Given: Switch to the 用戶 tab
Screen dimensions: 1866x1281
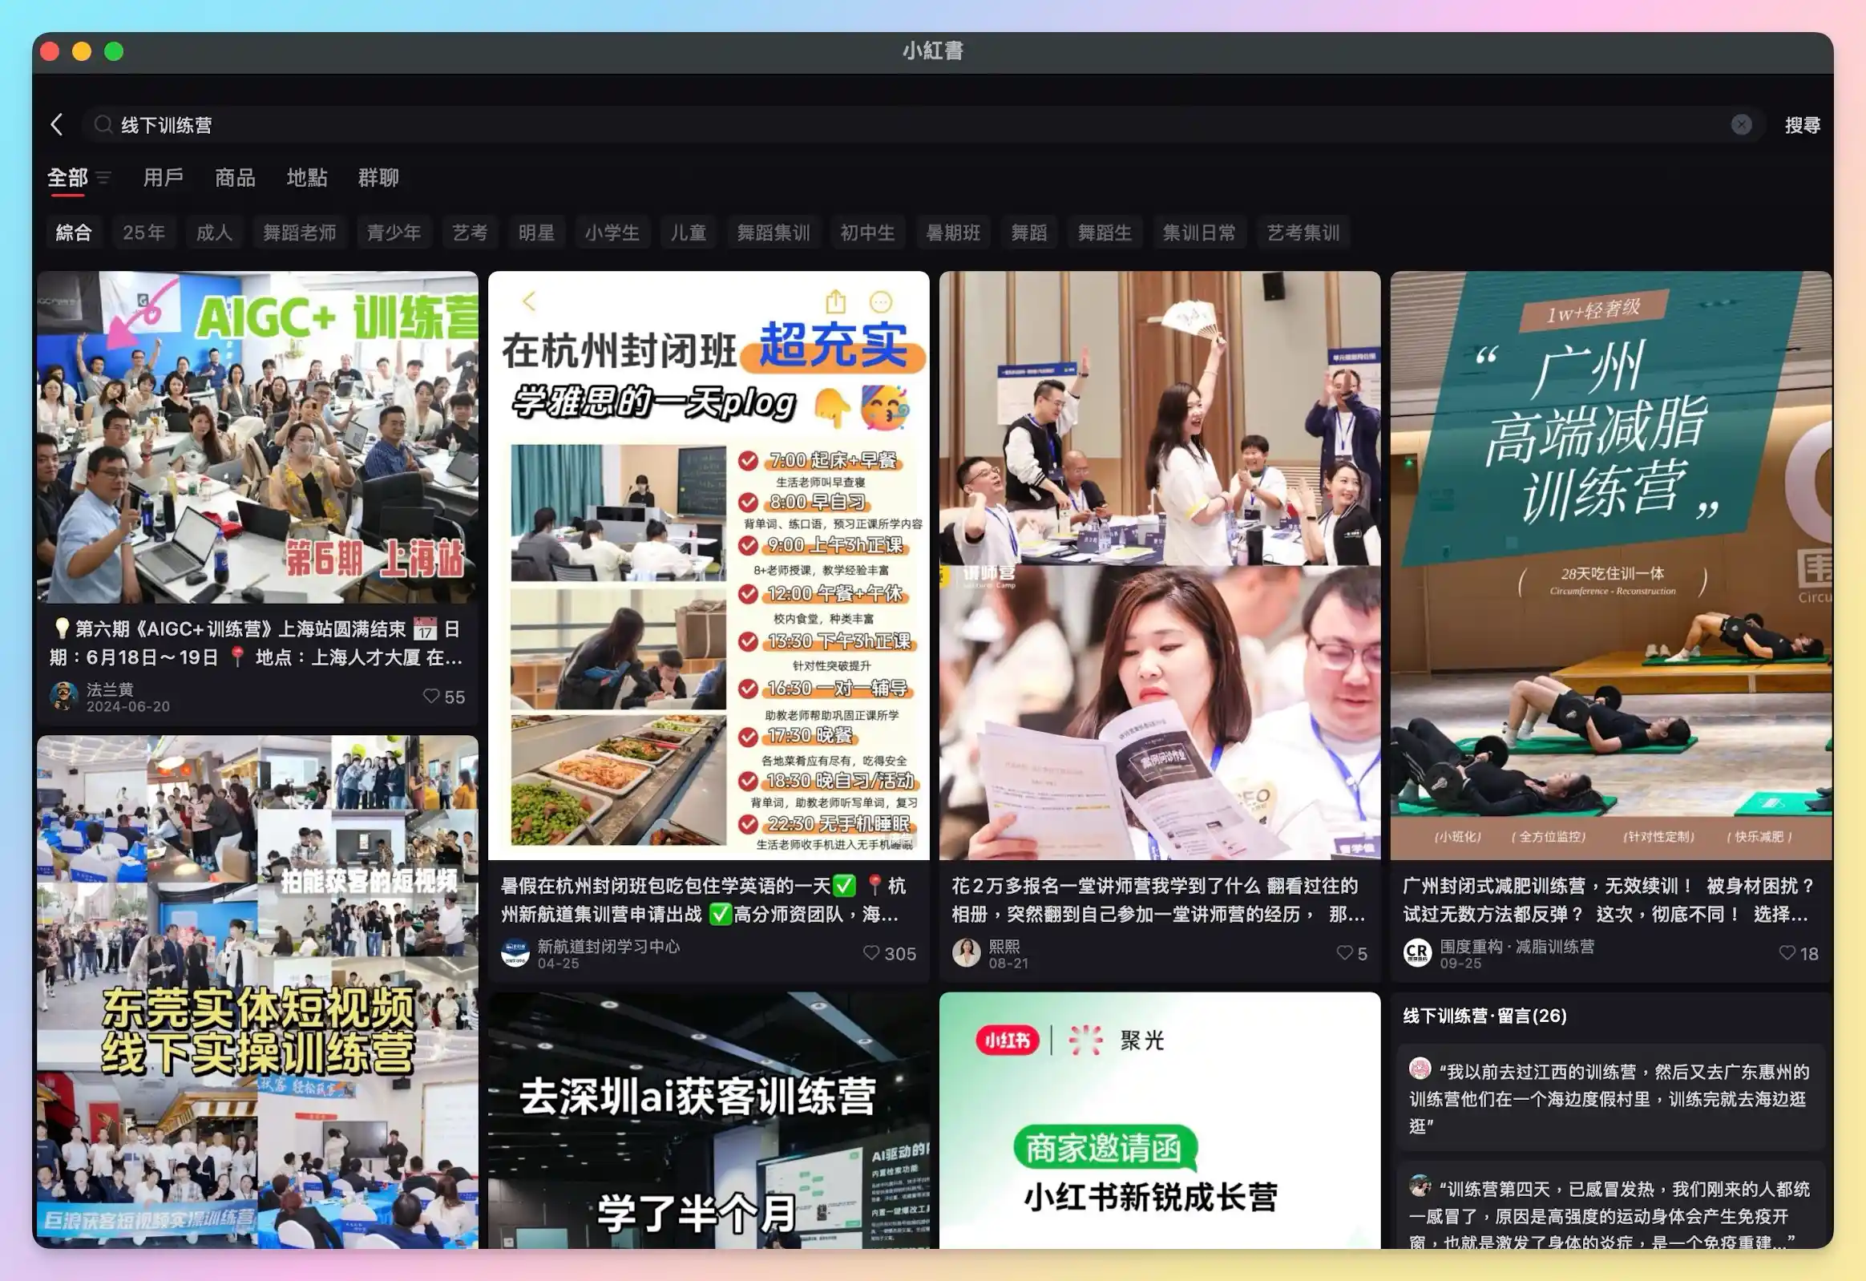Looking at the screenshot, I should pos(163,177).
